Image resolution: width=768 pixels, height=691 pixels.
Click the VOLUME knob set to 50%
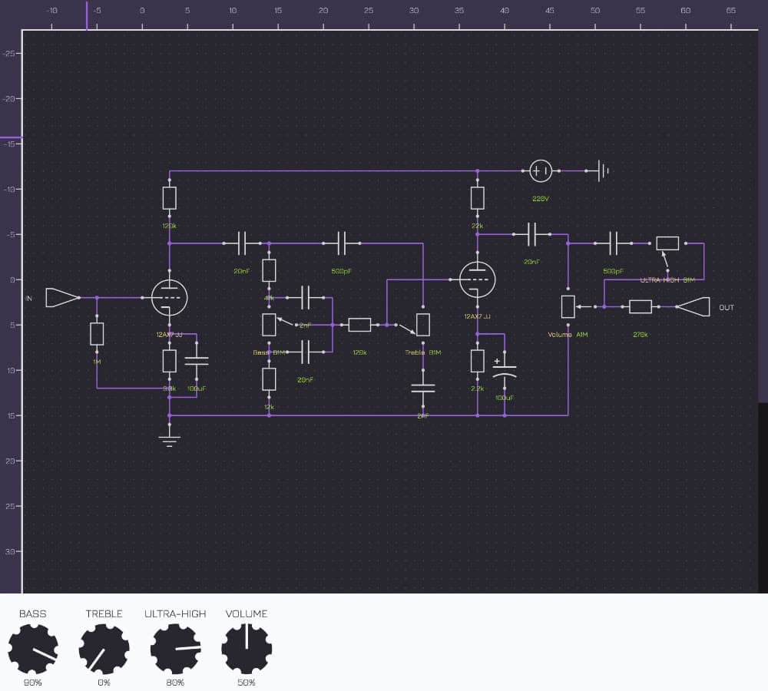coord(247,650)
